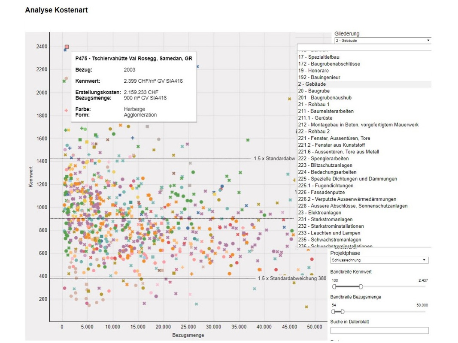Click the highlighted pink square data point at 2400
Viewport: 458px width, 343px height.
click(x=67, y=47)
